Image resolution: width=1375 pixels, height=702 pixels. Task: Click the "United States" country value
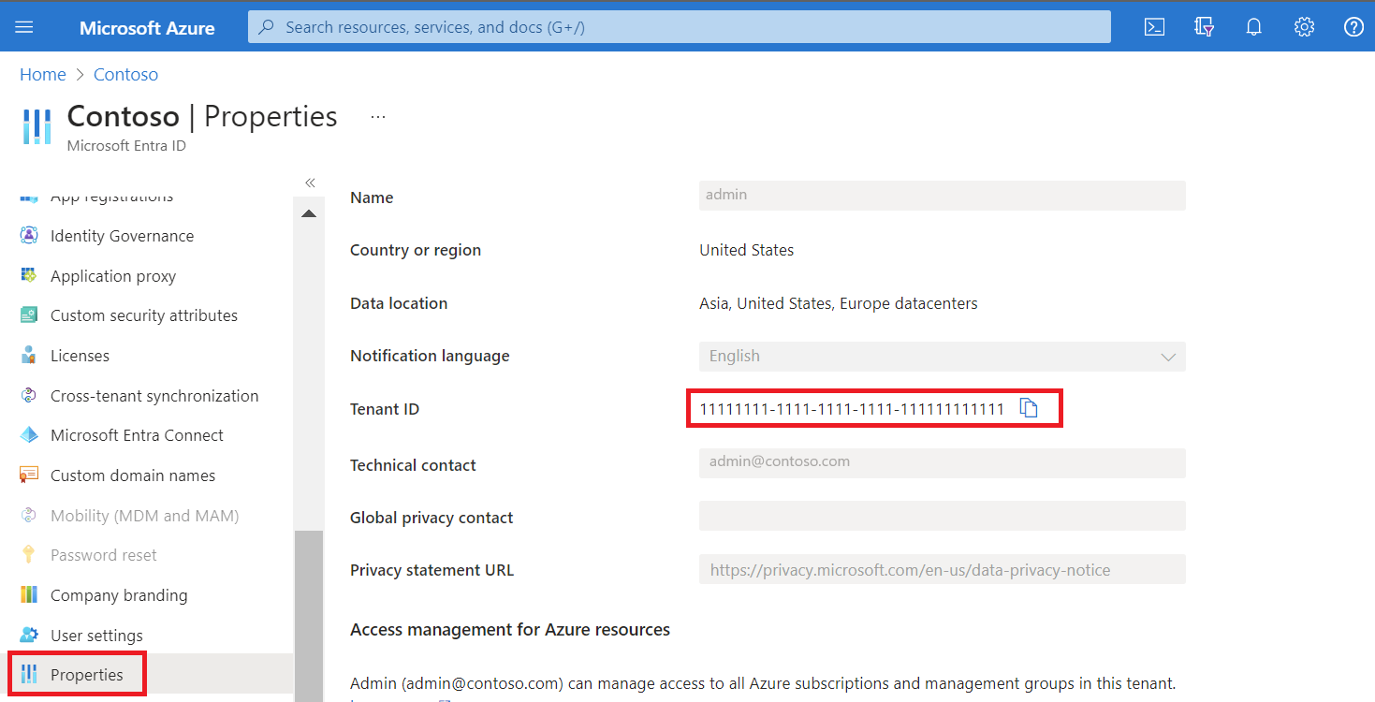pos(747,250)
